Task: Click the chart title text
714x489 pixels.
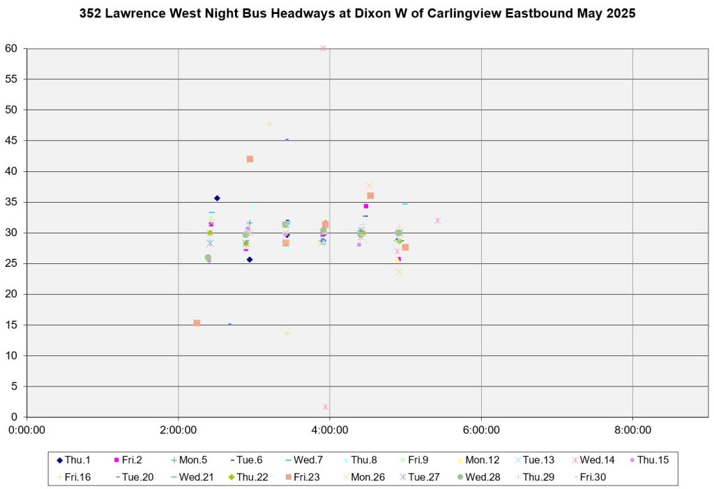Action: point(357,13)
